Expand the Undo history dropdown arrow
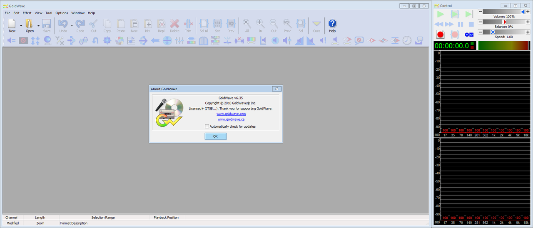The width and height of the screenshot is (533, 228). pyautogui.click(x=72, y=26)
